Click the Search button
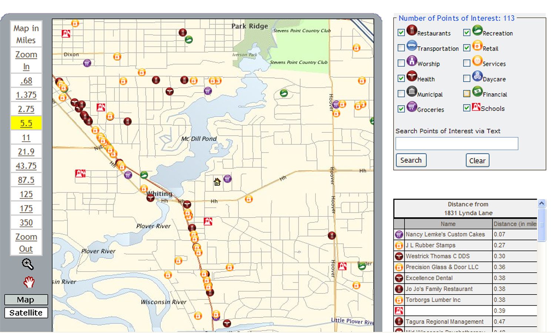 coord(411,160)
